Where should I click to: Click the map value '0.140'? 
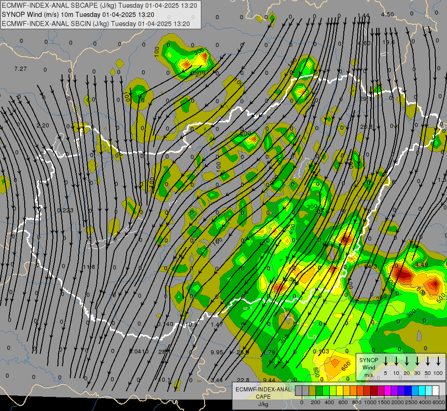click(x=165, y=324)
